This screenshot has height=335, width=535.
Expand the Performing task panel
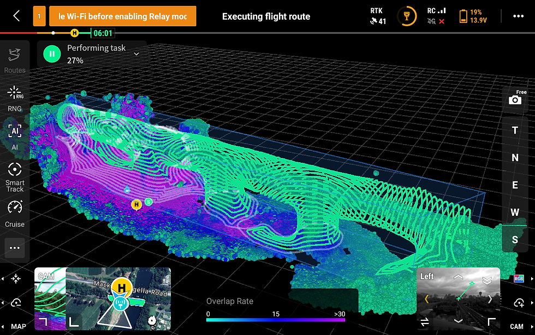[136, 54]
